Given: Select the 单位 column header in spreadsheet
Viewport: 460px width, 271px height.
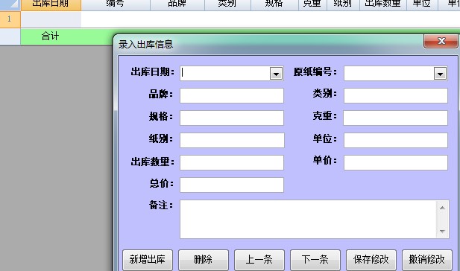Looking at the screenshot, I should point(422,5).
